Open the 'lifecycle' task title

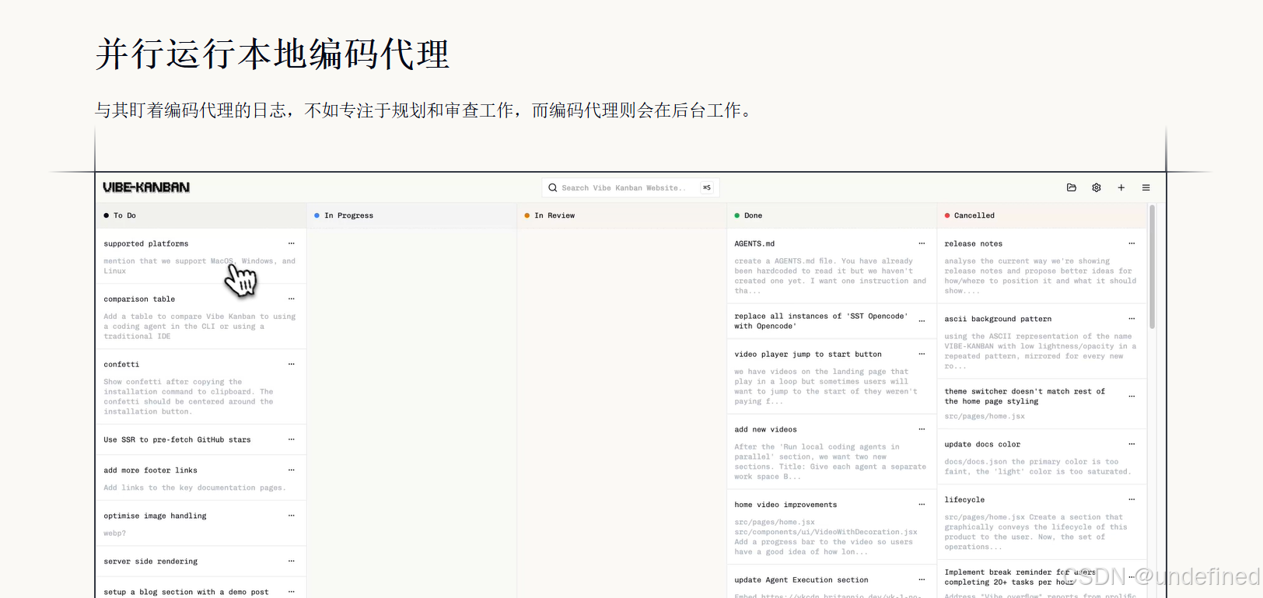[x=964, y=499]
